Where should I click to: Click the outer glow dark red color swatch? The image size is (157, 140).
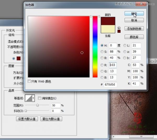click(19, 58)
